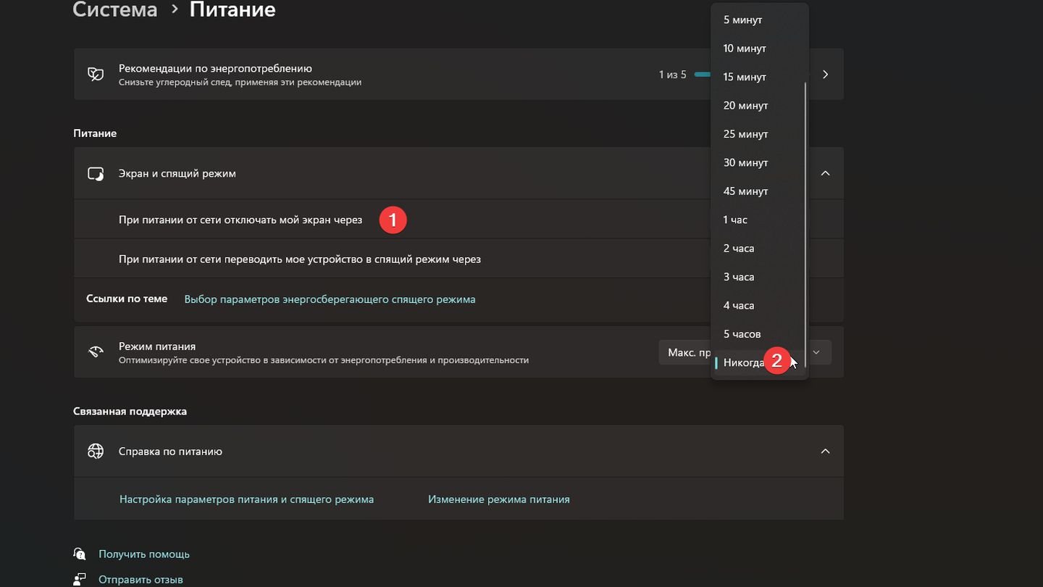The width and height of the screenshot is (1043, 587).
Task: Click При питании от сети отключать мой экран row
Action: [x=458, y=220]
